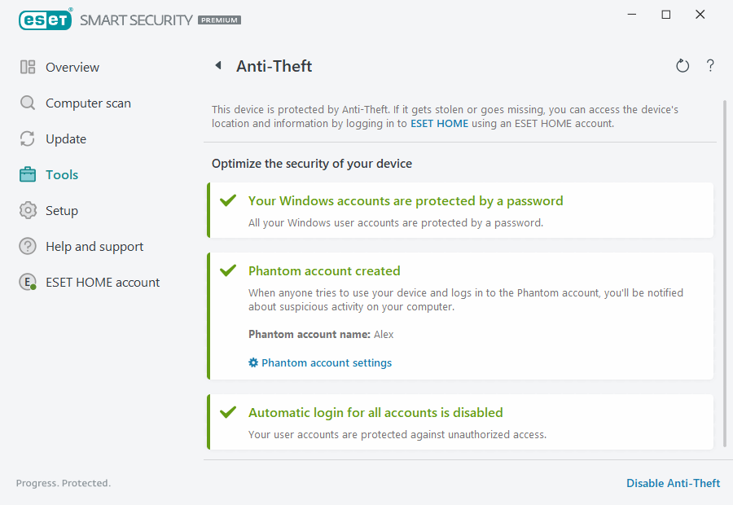
Task: Select the Setup gear icon
Action: coord(25,210)
